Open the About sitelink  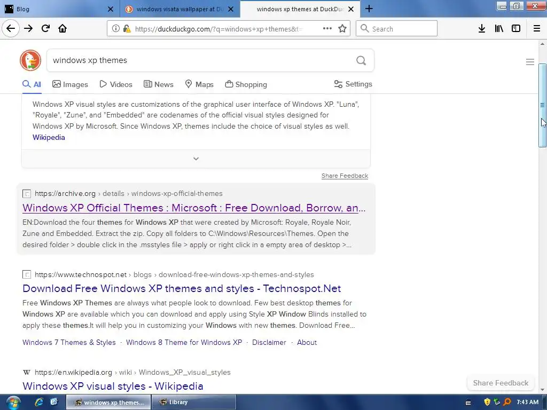(307, 342)
